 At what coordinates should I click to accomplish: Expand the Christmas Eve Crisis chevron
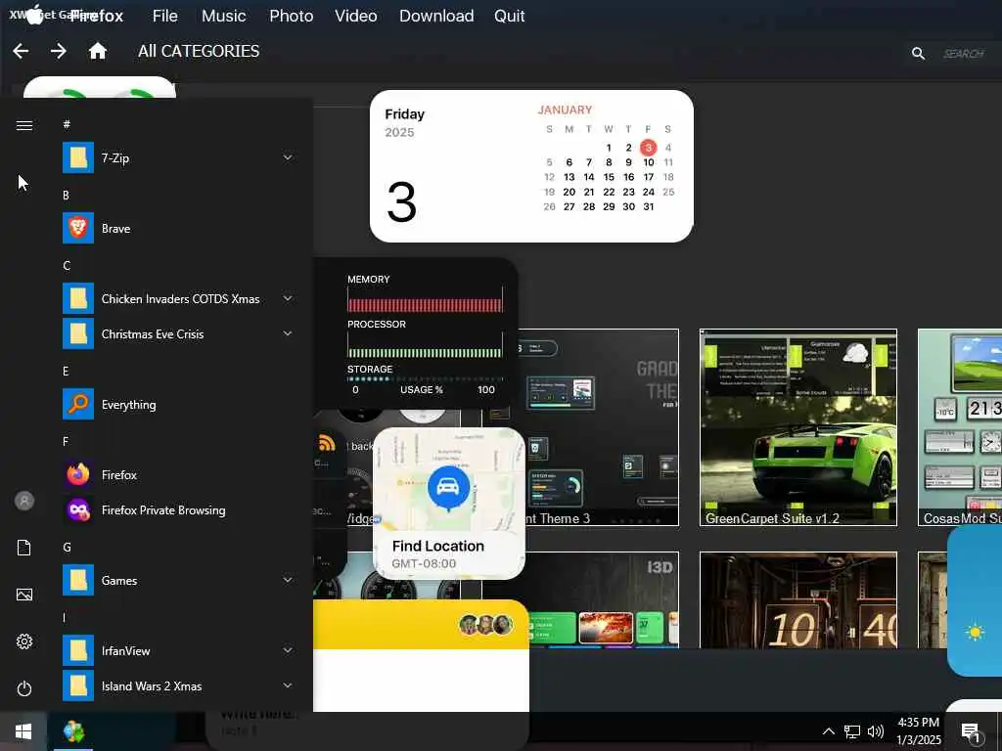(x=288, y=333)
